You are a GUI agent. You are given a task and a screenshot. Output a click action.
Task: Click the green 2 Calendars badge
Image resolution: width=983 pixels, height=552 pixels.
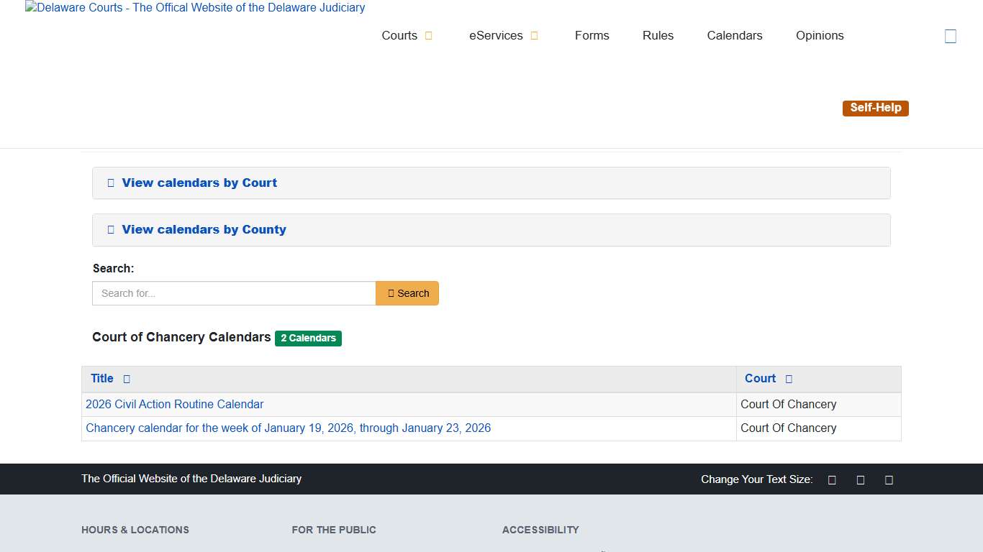click(308, 338)
